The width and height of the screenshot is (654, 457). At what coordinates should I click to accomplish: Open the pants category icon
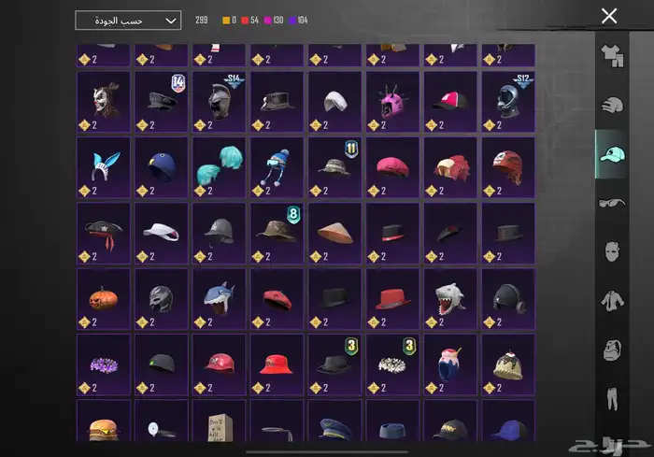tap(613, 399)
